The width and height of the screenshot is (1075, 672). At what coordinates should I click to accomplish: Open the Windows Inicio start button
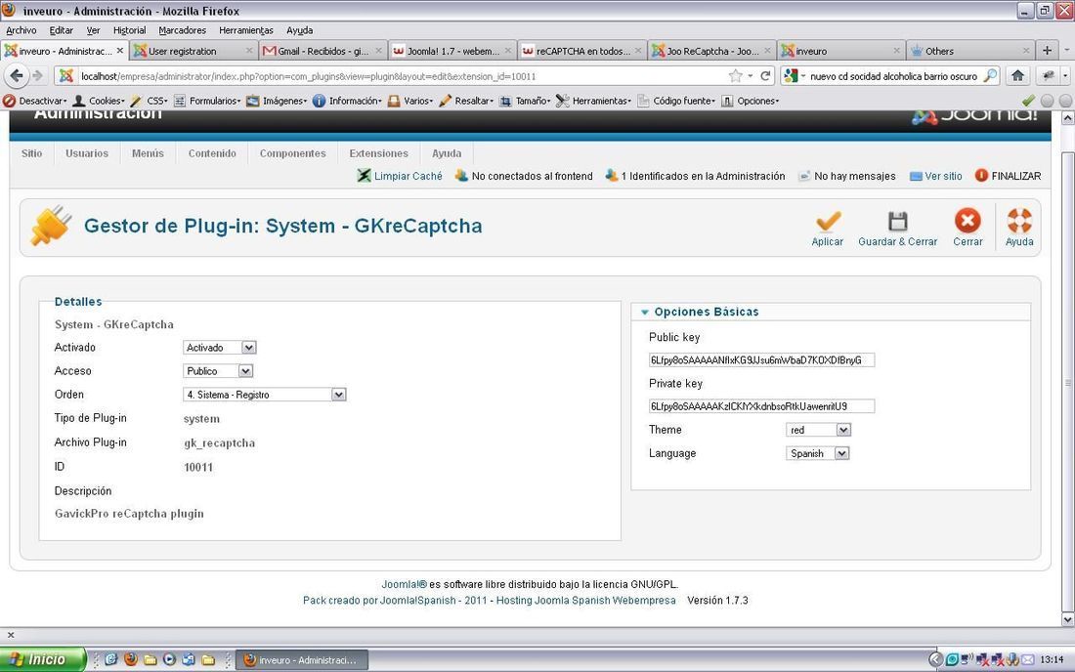click(x=42, y=659)
